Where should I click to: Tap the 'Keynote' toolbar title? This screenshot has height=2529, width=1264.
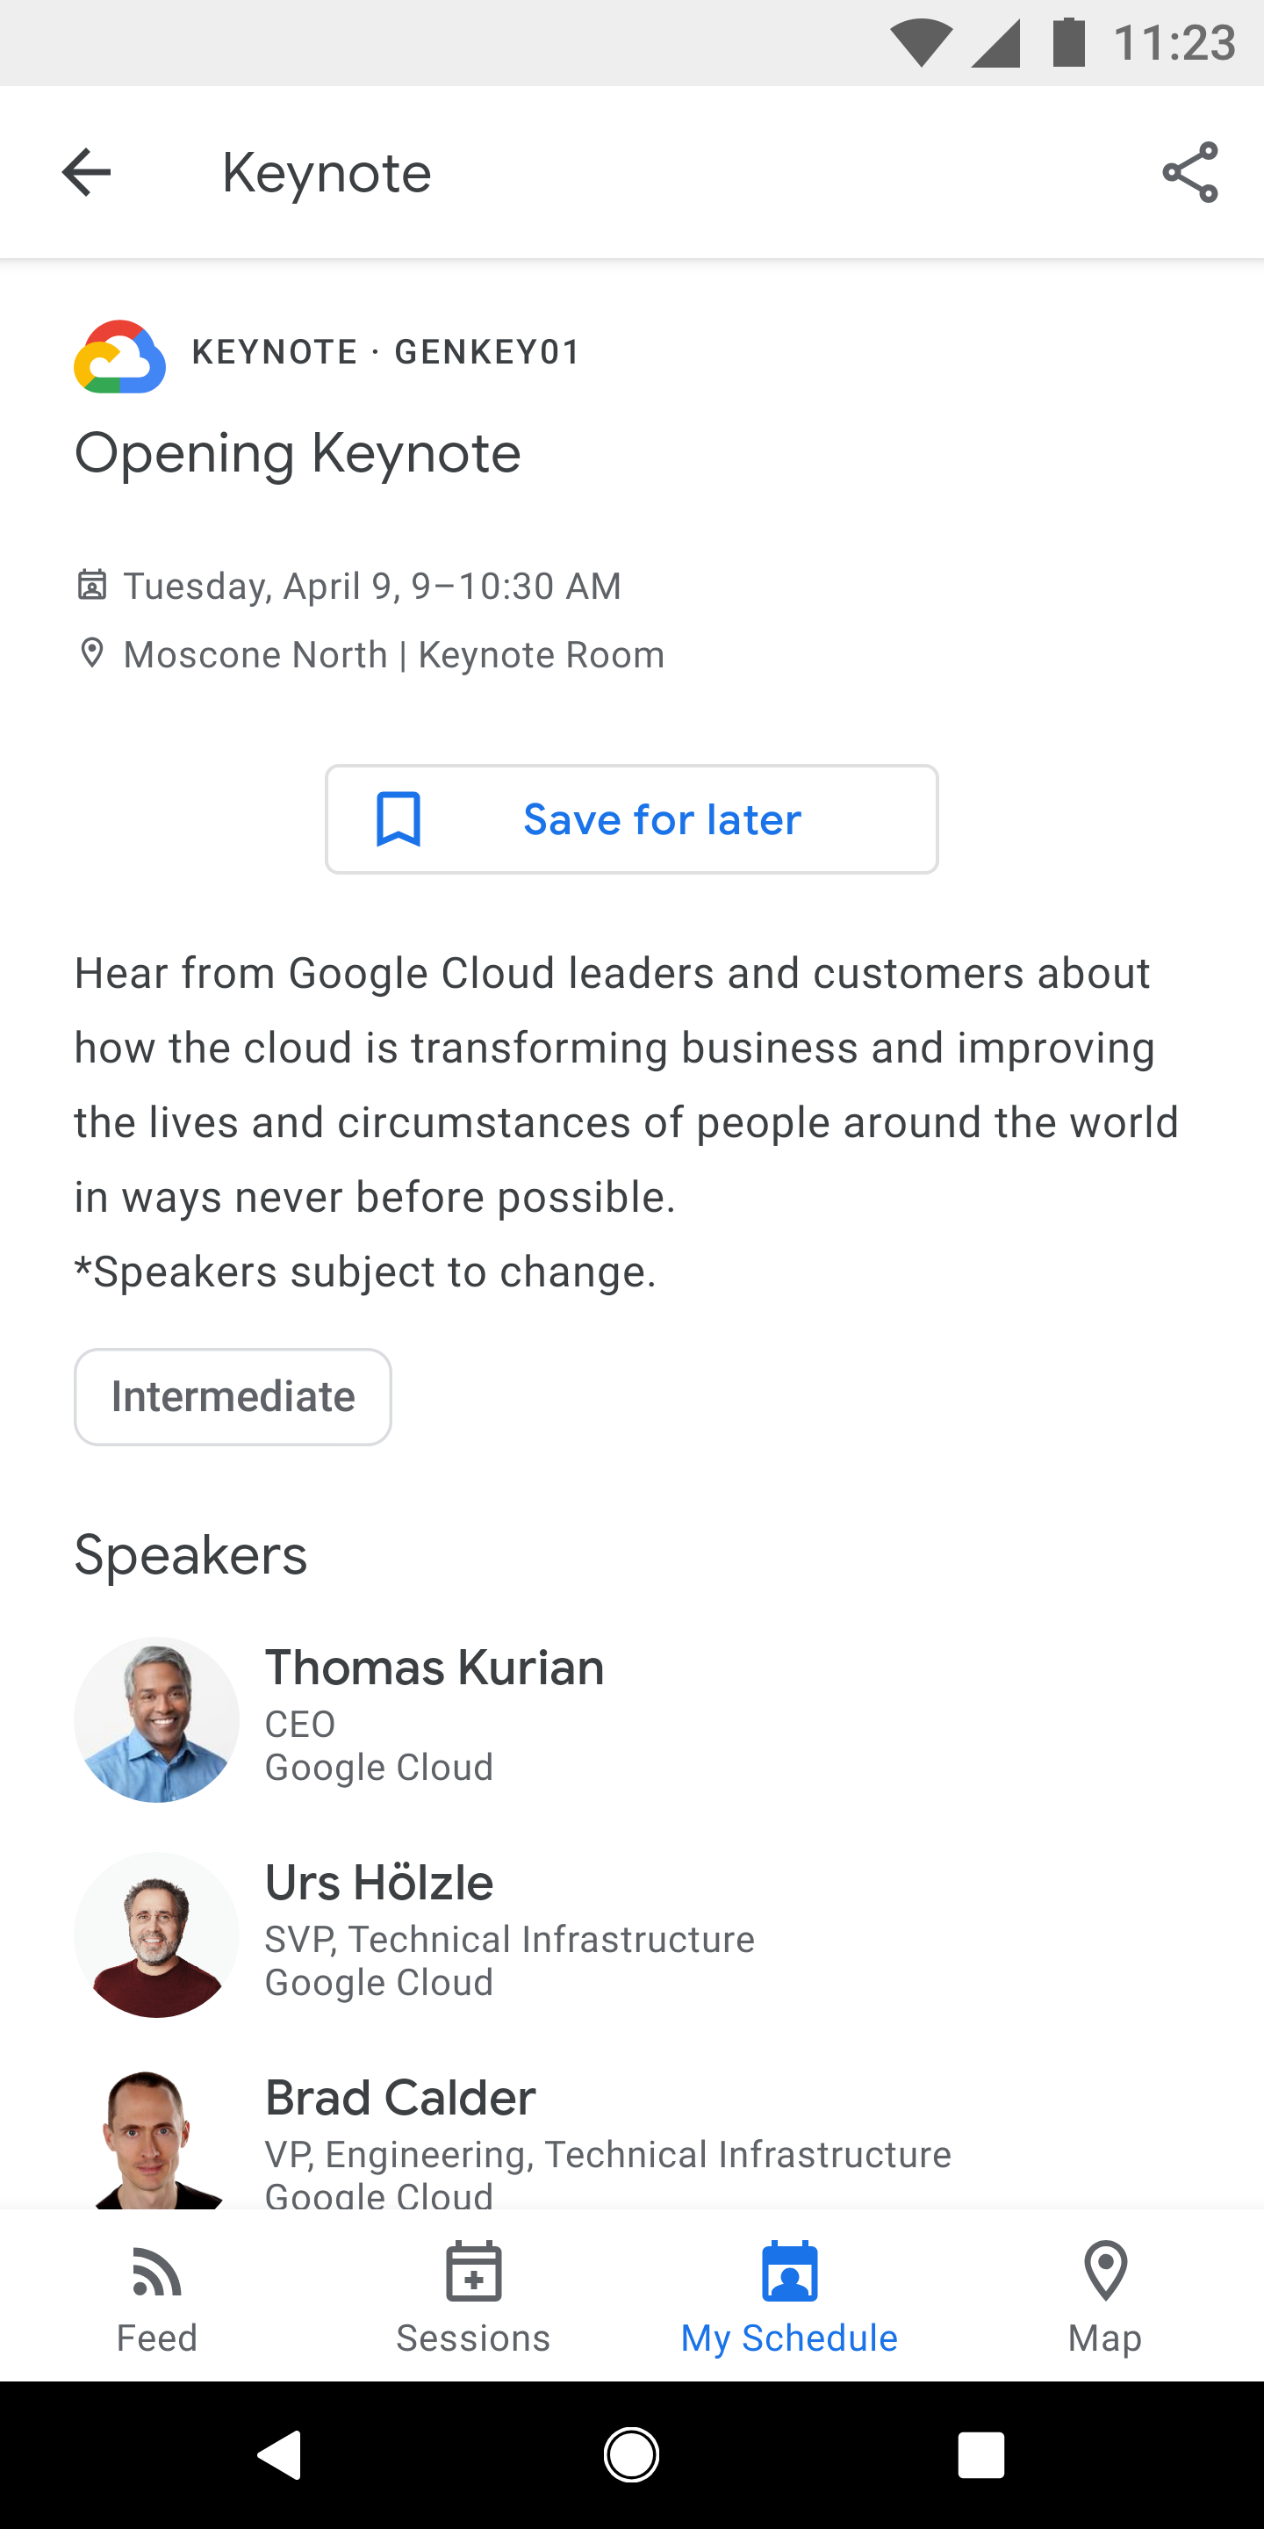pyautogui.click(x=327, y=173)
